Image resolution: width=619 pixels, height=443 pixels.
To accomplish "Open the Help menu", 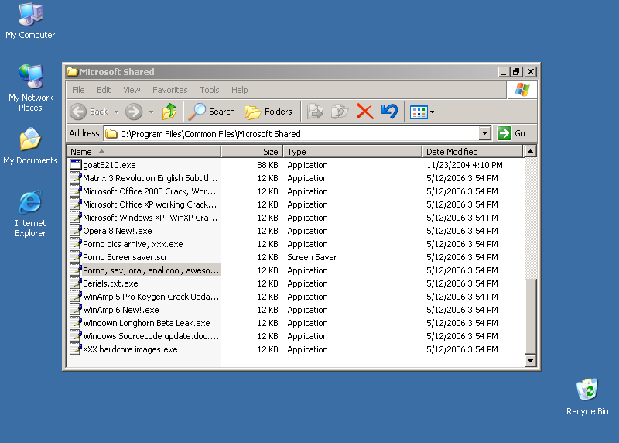I will pos(239,90).
